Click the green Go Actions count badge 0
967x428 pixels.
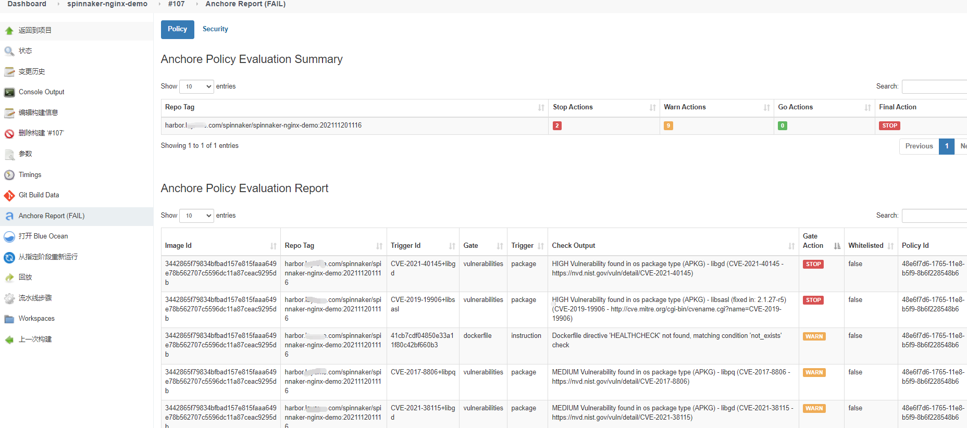pos(783,125)
